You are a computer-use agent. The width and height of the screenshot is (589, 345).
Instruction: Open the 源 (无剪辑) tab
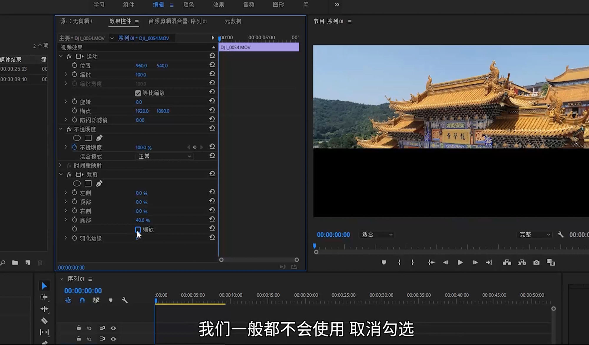coord(77,21)
